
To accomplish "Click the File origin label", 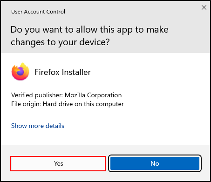I will click(x=26, y=104).
